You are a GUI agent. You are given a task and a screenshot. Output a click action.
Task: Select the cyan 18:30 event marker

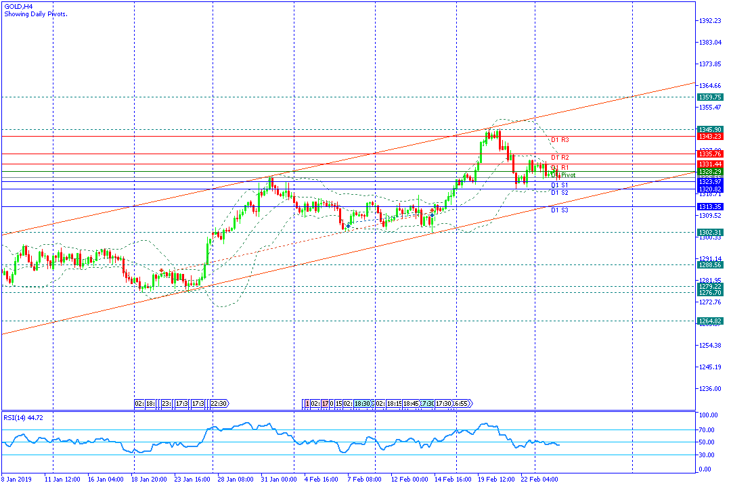pos(362,404)
